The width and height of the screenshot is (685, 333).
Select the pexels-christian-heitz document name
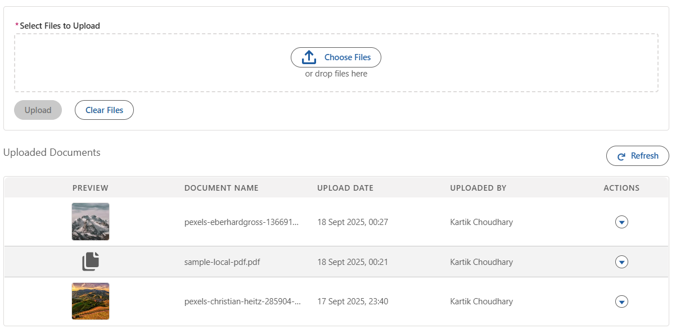point(242,301)
